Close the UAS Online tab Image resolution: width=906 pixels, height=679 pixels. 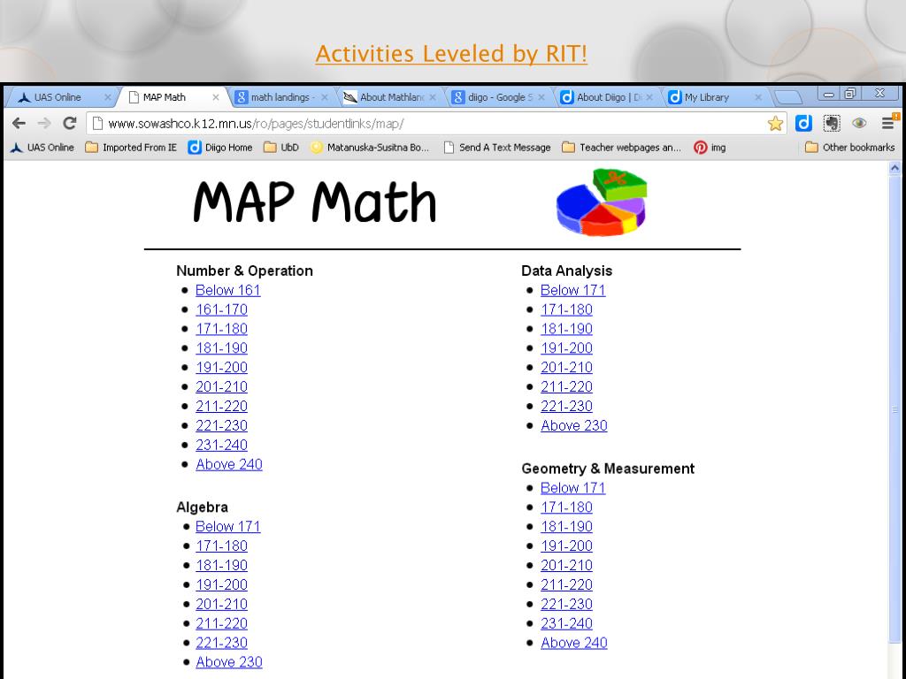(x=107, y=97)
